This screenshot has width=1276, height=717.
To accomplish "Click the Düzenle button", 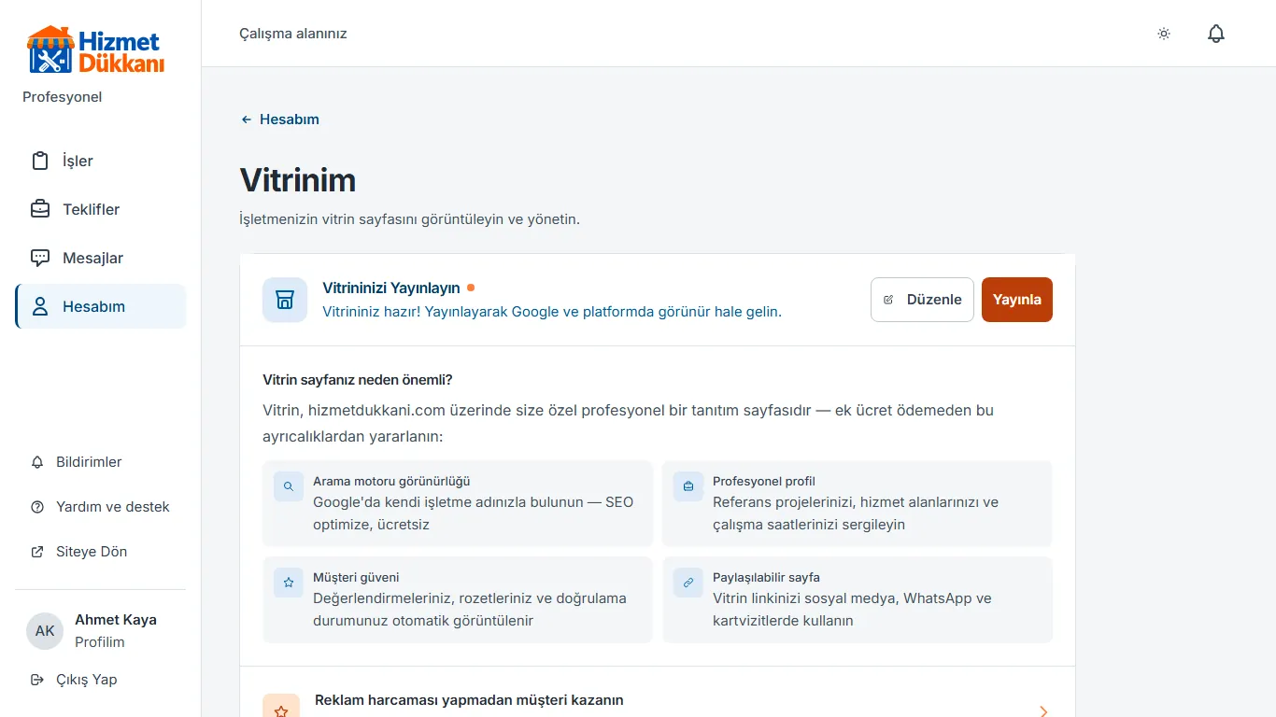I will 922,300.
